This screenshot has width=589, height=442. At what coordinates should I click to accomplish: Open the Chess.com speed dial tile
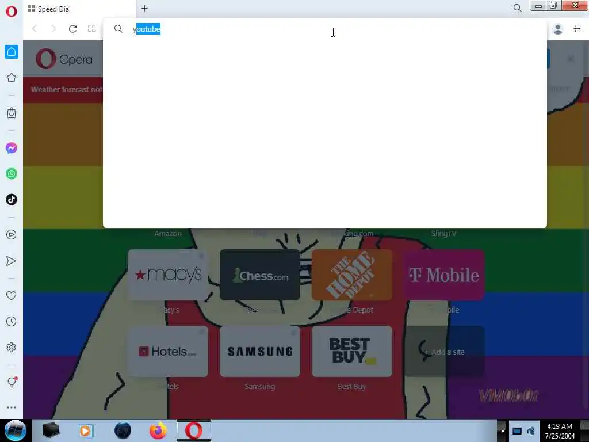click(x=260, y=275)
